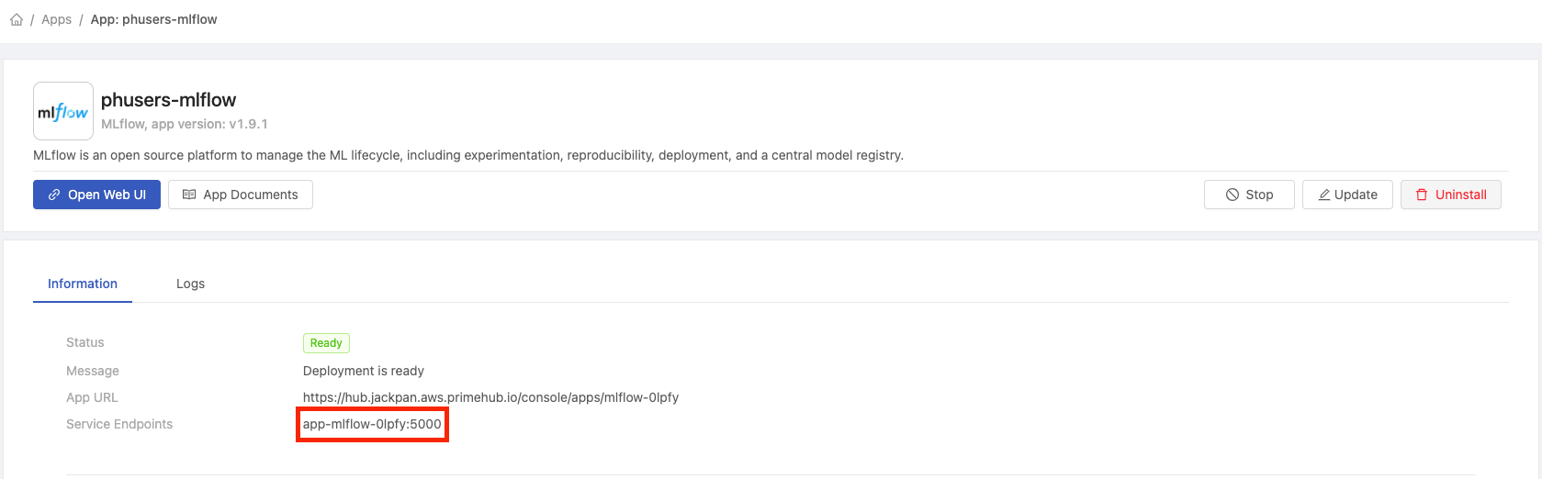Click 'App: phusers-mlflow' breadcrumb text
This screenshot has width=1542, height=479.
[153, 19]
